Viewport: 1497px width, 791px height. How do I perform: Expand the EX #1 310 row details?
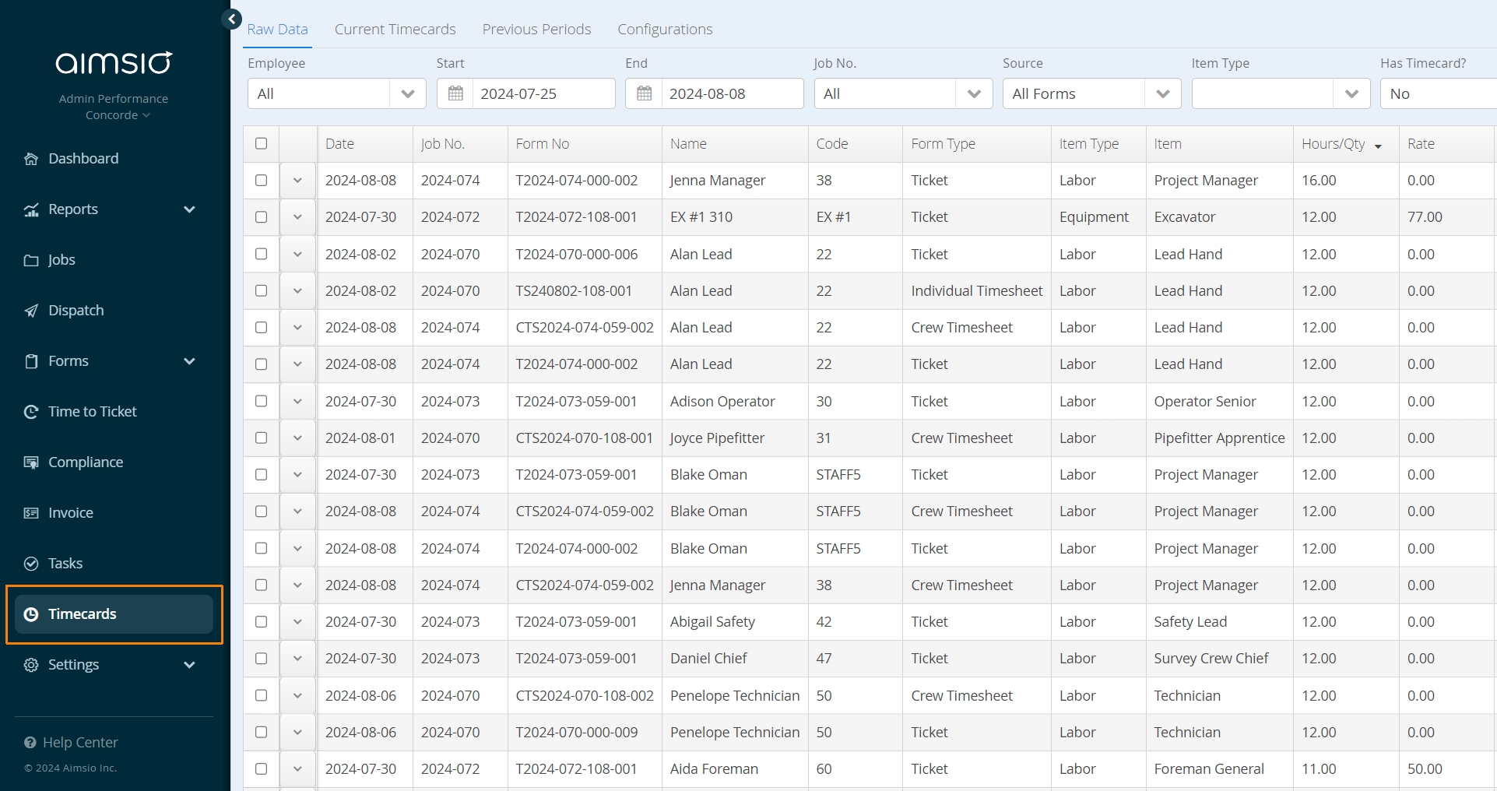tap(297, 217)
